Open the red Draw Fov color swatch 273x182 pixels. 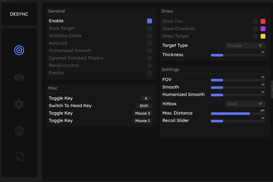click(x=263, y=21)
